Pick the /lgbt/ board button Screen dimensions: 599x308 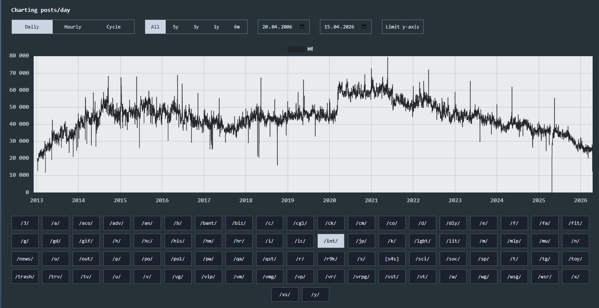coord(423,241)
